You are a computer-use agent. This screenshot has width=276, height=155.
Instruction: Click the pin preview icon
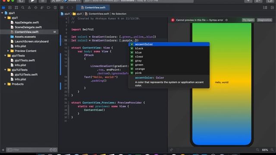coord(171,150)
